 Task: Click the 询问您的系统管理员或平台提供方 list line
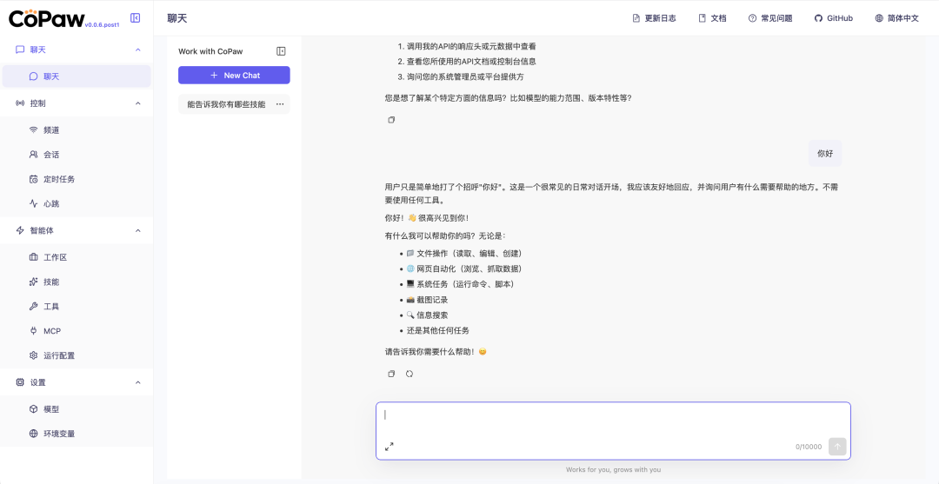click(x=465, y=77)
